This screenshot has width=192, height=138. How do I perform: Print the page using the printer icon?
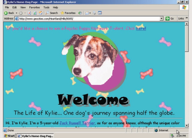coord(94,13)
